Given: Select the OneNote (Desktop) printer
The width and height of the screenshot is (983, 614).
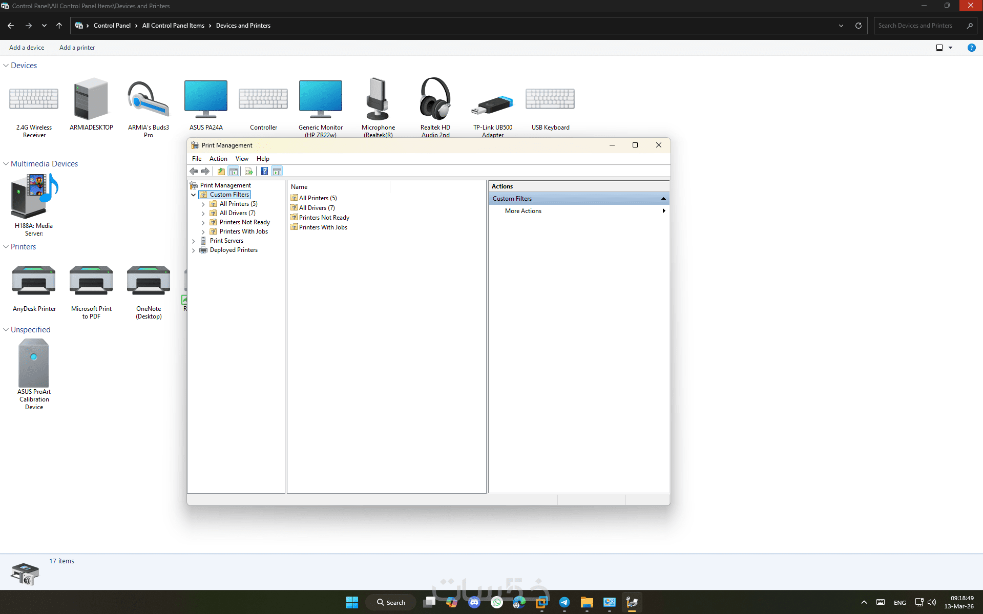Looking at the screenshot, I should [x=149, y=292].
